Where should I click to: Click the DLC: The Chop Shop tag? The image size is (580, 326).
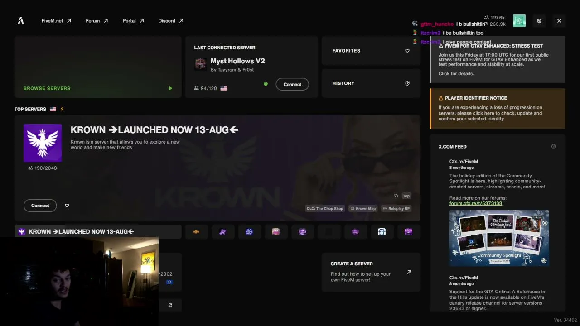click(325, 208)
